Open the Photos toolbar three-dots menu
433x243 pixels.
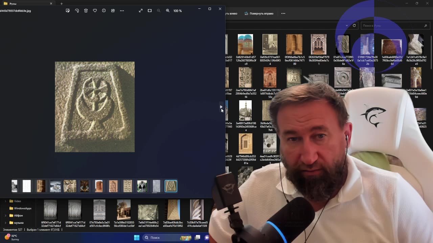coord(122,11)
